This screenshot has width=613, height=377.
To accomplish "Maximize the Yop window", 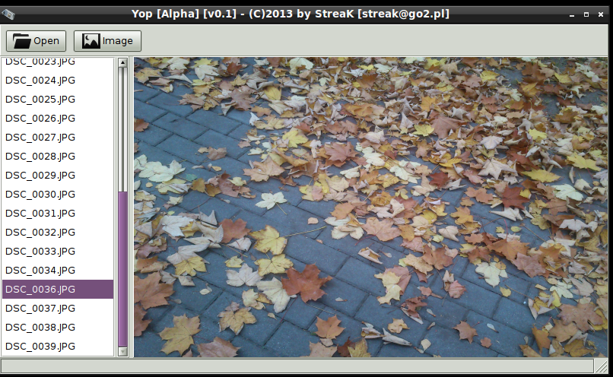I will coord(586,14).
